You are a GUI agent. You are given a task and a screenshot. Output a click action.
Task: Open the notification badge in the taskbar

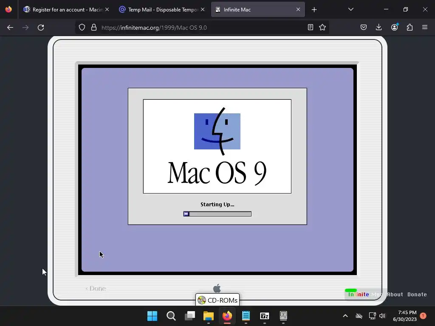[x=423, y=316]
